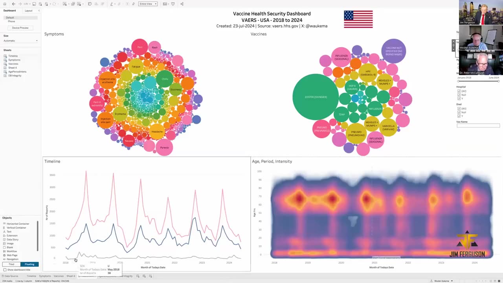Click the New Worksheet icon in bottom tab bar

(138, 276)
